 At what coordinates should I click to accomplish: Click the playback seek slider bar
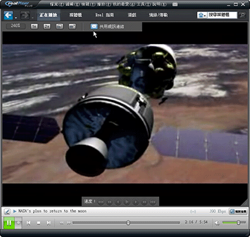(126, 222)
